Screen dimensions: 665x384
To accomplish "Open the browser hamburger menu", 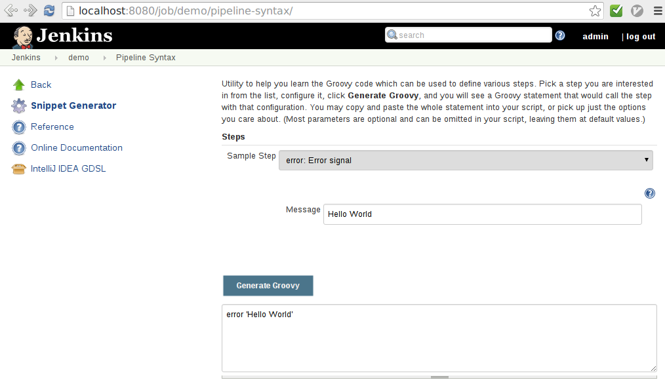I will pos(657,10).
